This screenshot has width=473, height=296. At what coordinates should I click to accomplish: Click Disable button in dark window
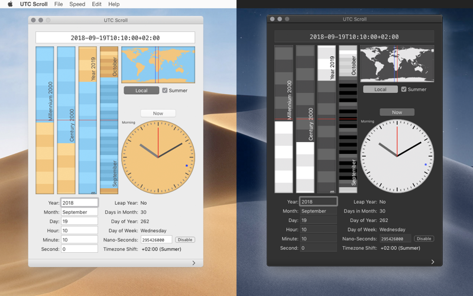tap(424, 239)
